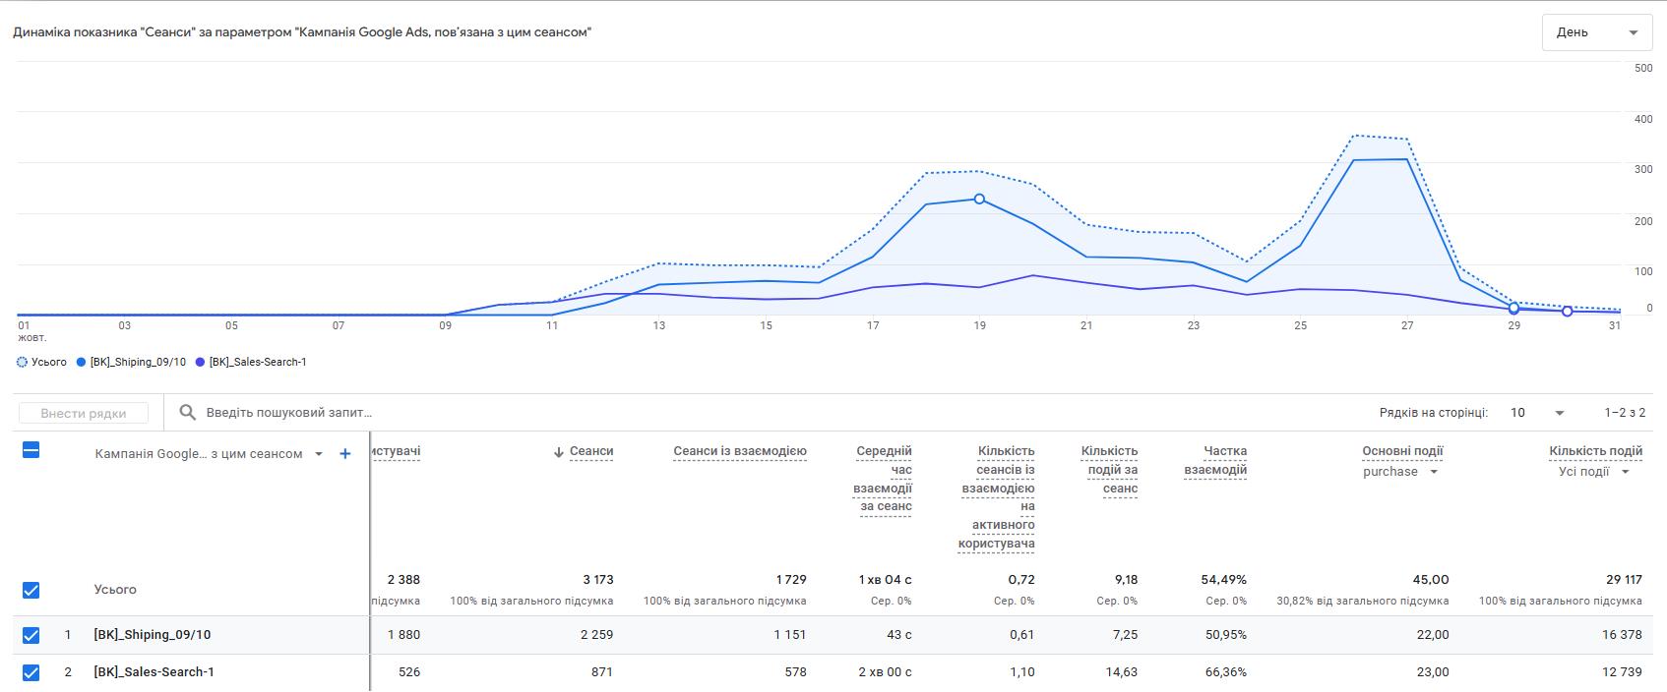1667x692 pixels.
Task: Open the Кампанія Google dimension selector arrow
Action: pos(319,454)
